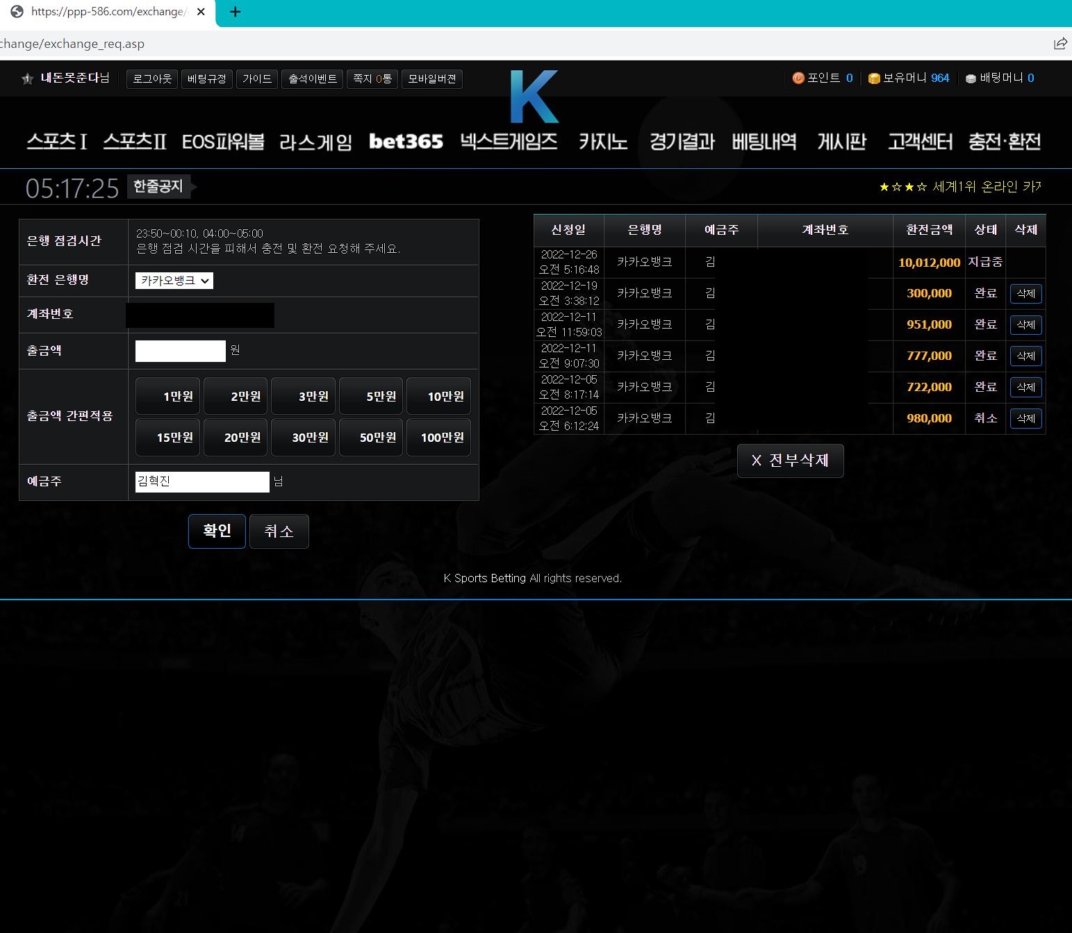Open the 카지노 menu
1072x933 pixels.
(603, 142)
